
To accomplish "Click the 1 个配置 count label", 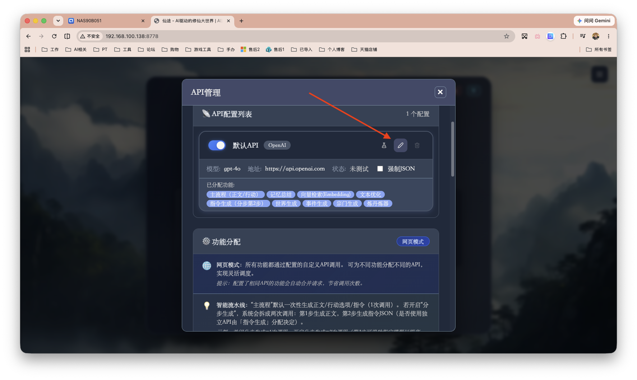I will point(418,114).
